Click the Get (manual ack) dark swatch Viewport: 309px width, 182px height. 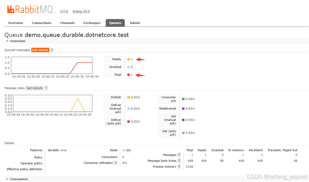tap(183, 120)
